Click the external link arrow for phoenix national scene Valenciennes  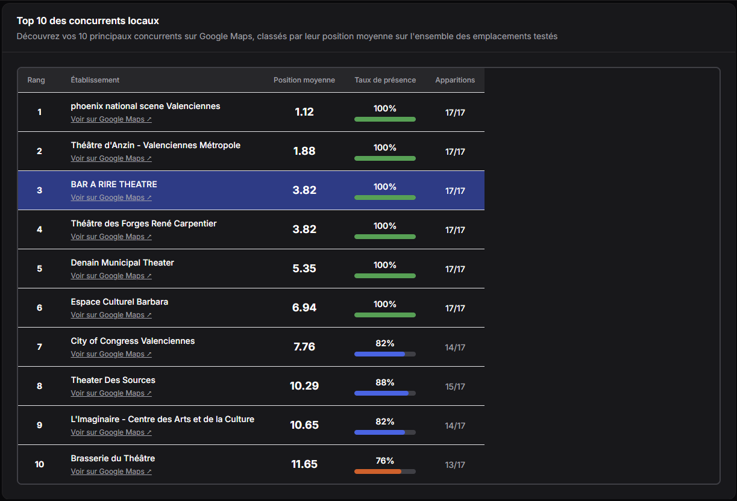click(149, 119)
